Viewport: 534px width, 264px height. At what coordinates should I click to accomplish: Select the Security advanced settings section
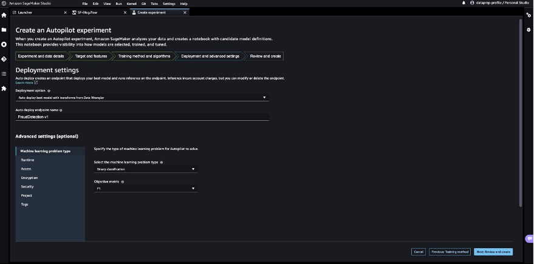pyautogui.click(x=50, y=186)
